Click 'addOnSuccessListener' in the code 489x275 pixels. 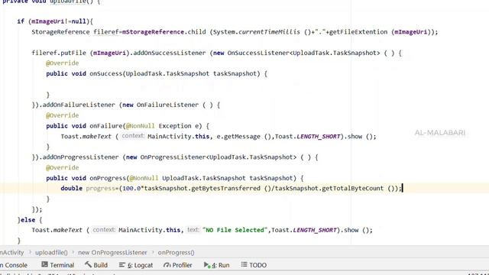pyautogui.click(x=170, y=53)
